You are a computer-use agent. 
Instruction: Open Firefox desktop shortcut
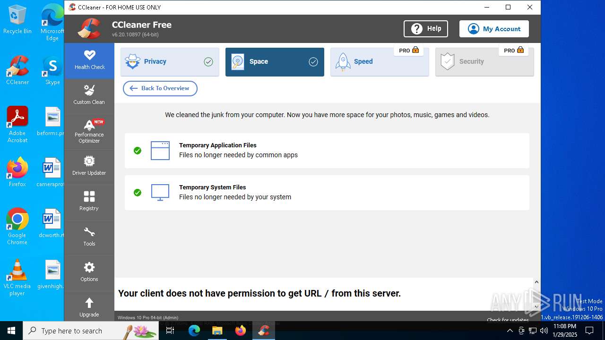pos(17,172)
